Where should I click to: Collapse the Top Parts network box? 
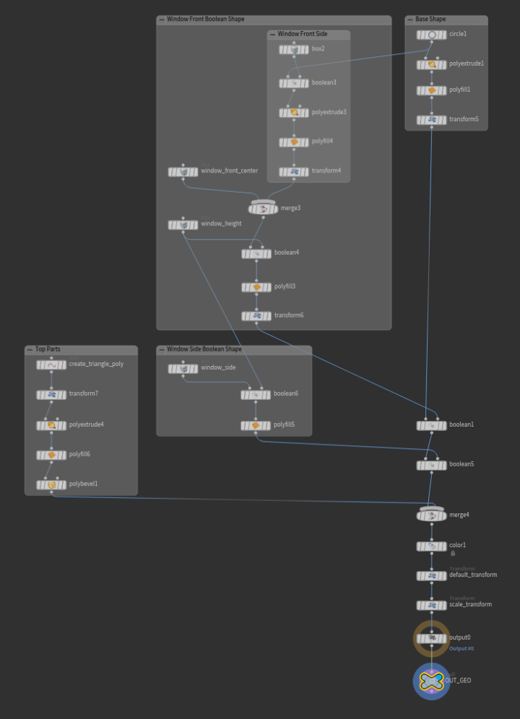pos(30,349)
